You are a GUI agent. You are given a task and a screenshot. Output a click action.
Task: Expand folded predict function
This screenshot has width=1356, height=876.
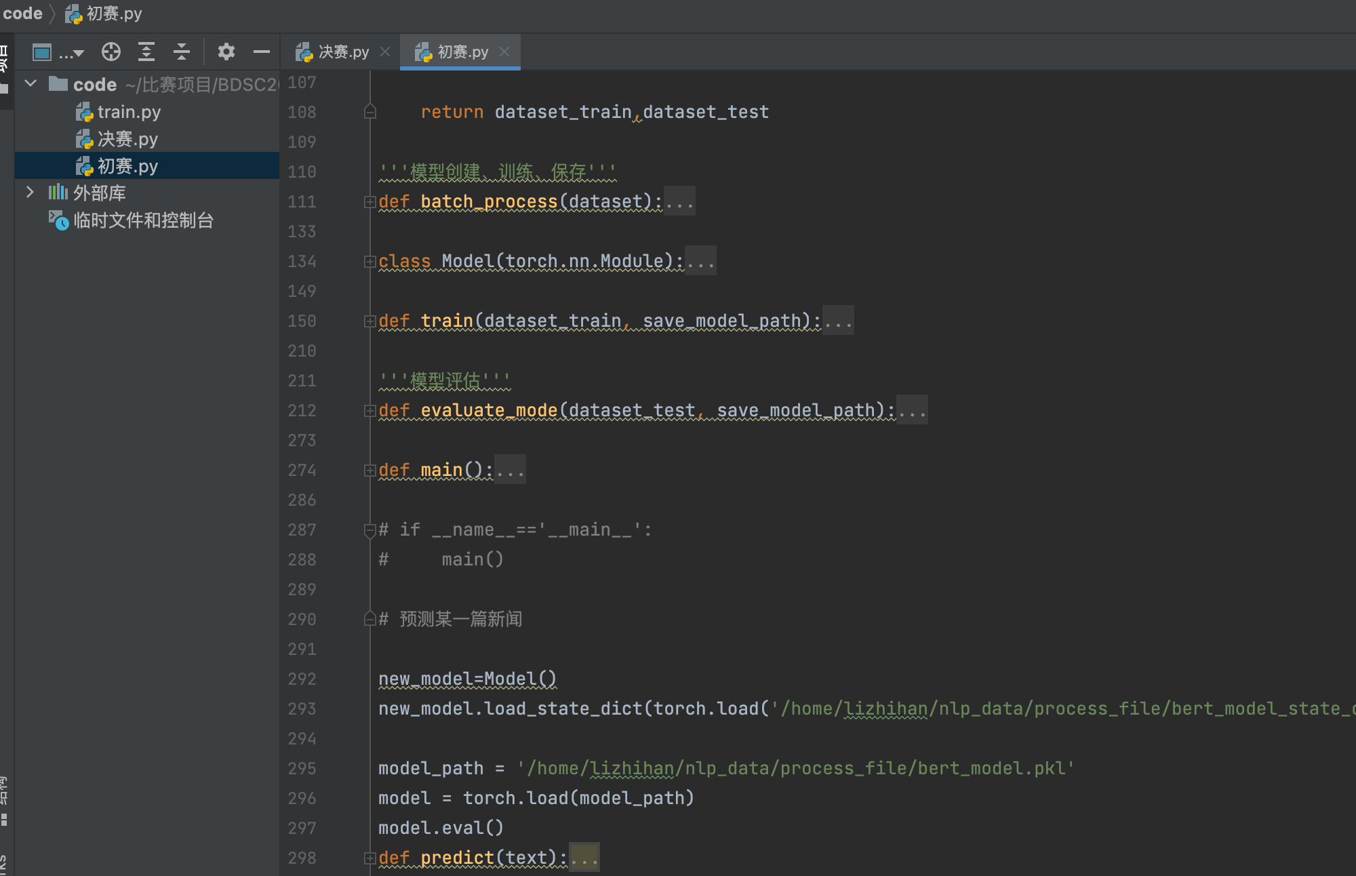click(x=370, y=858)
